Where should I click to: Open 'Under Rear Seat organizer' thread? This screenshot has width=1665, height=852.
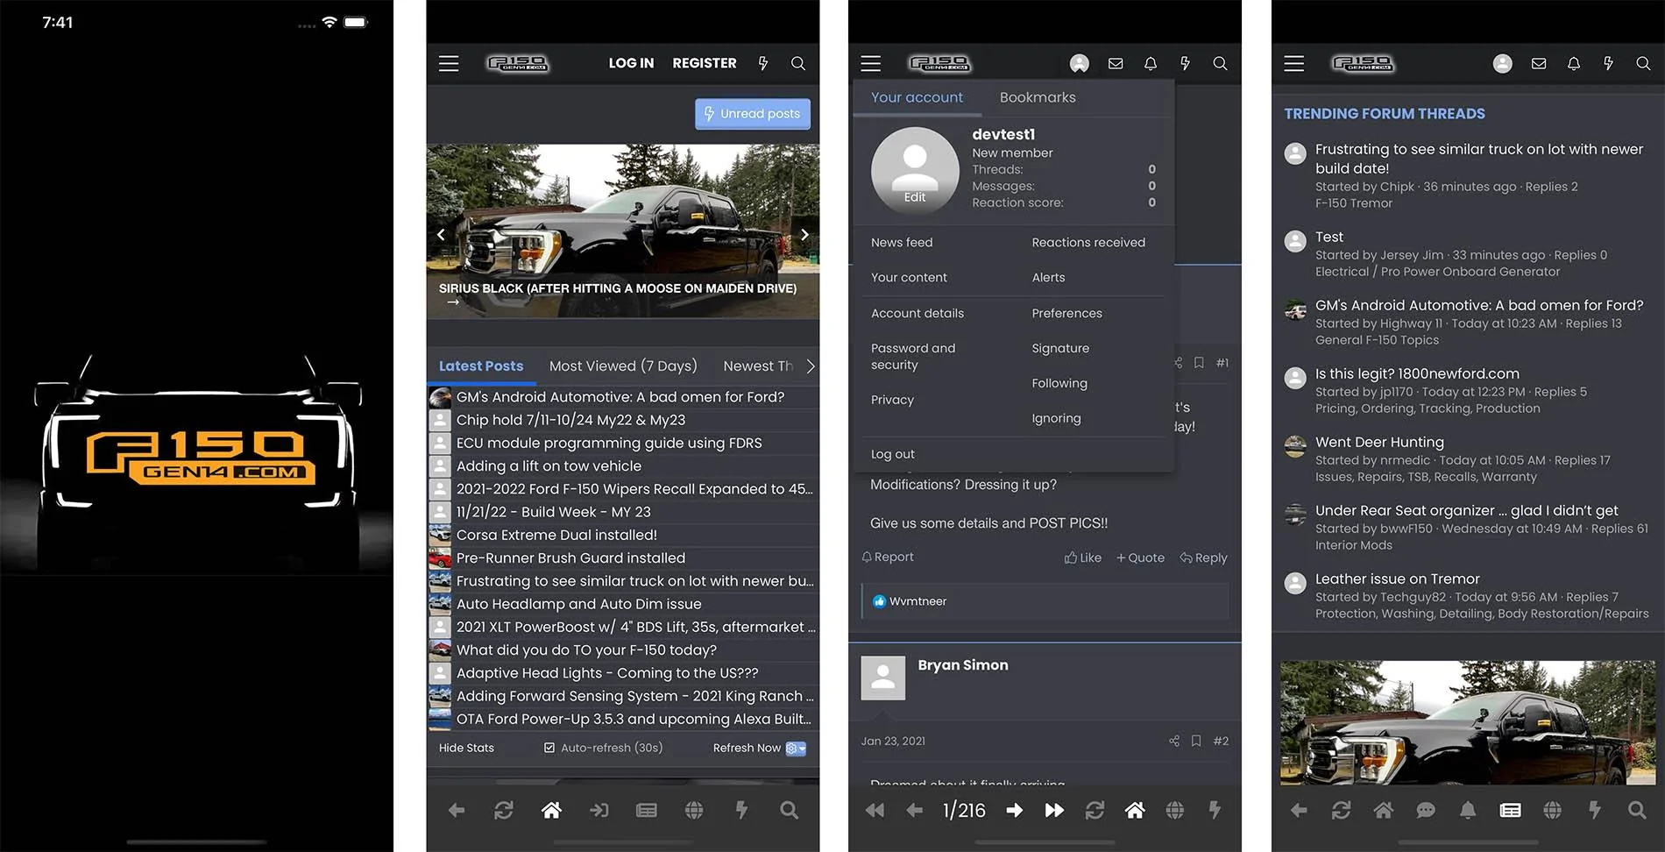[x=1466, y=510]
